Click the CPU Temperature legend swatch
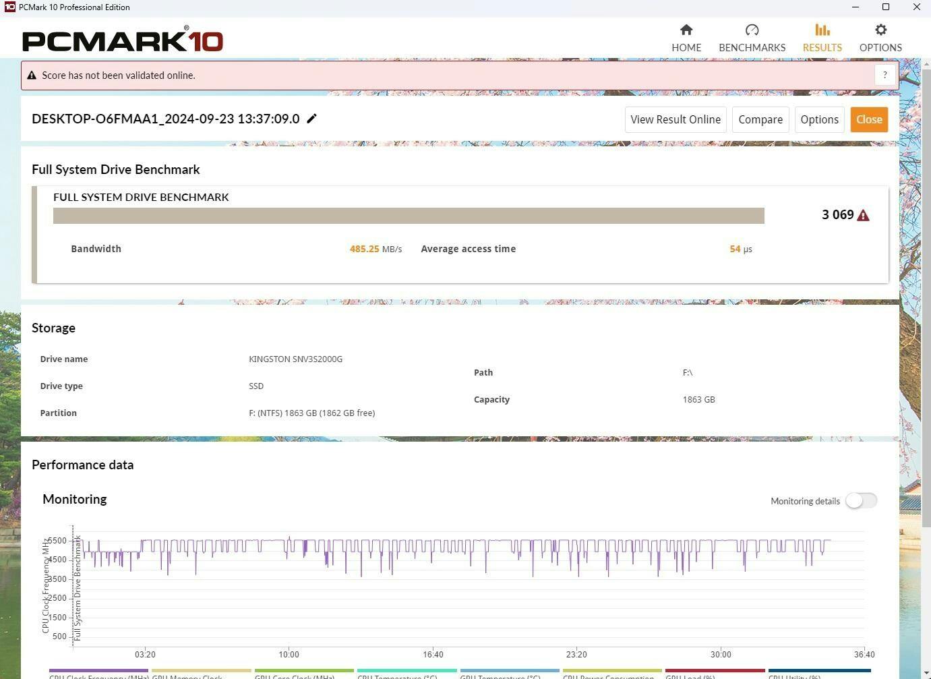Image resolution: width=931 pixels, height=679 pixels. 407,671
